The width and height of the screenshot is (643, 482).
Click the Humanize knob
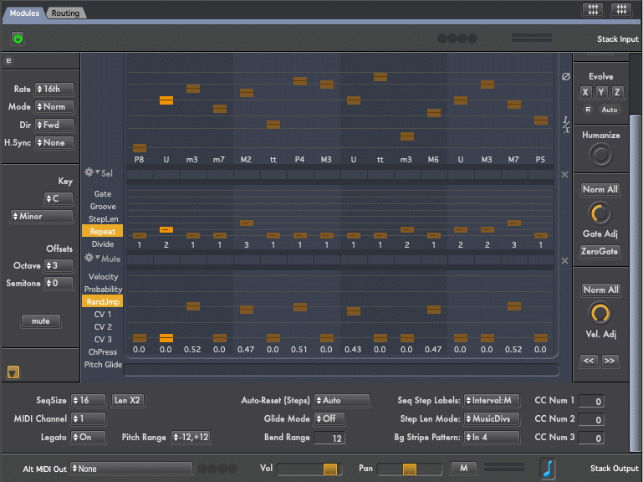click(x=600, y=155)
